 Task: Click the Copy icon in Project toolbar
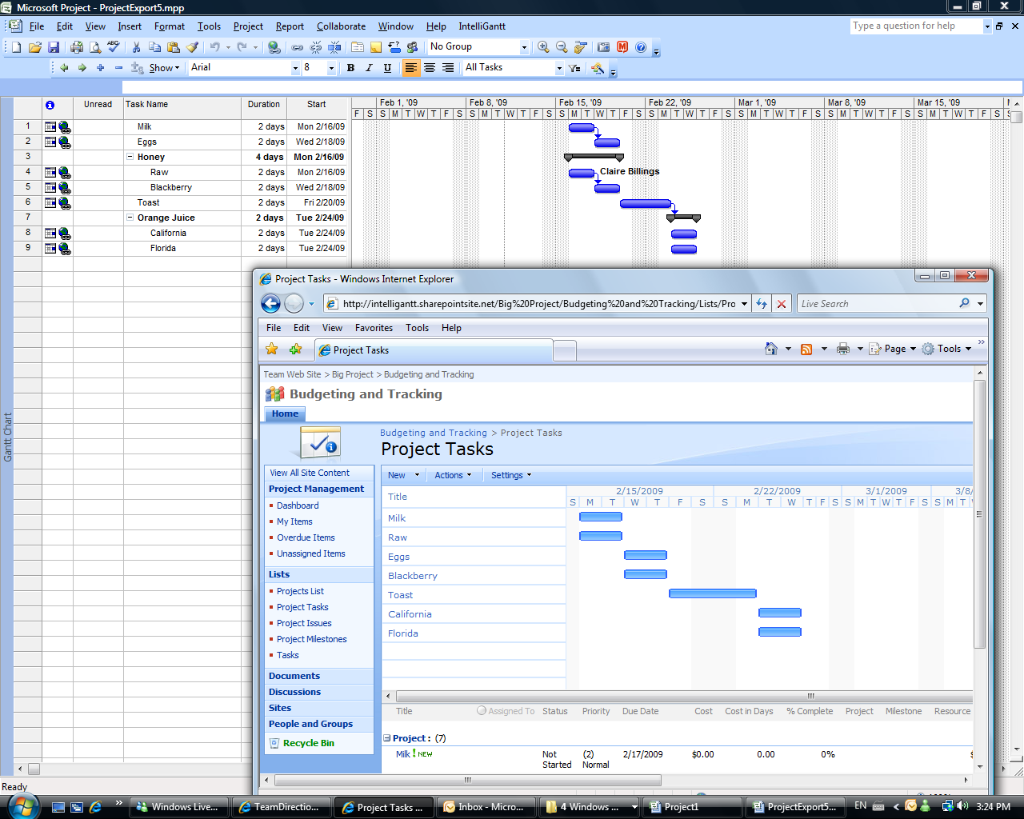(155, 47)
